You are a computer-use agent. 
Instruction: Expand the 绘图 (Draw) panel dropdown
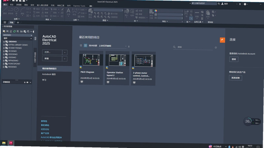click(16, 19)
